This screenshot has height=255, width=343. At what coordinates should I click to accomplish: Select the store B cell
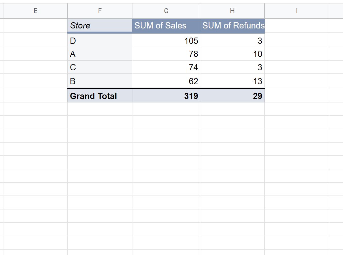(100, 81)
